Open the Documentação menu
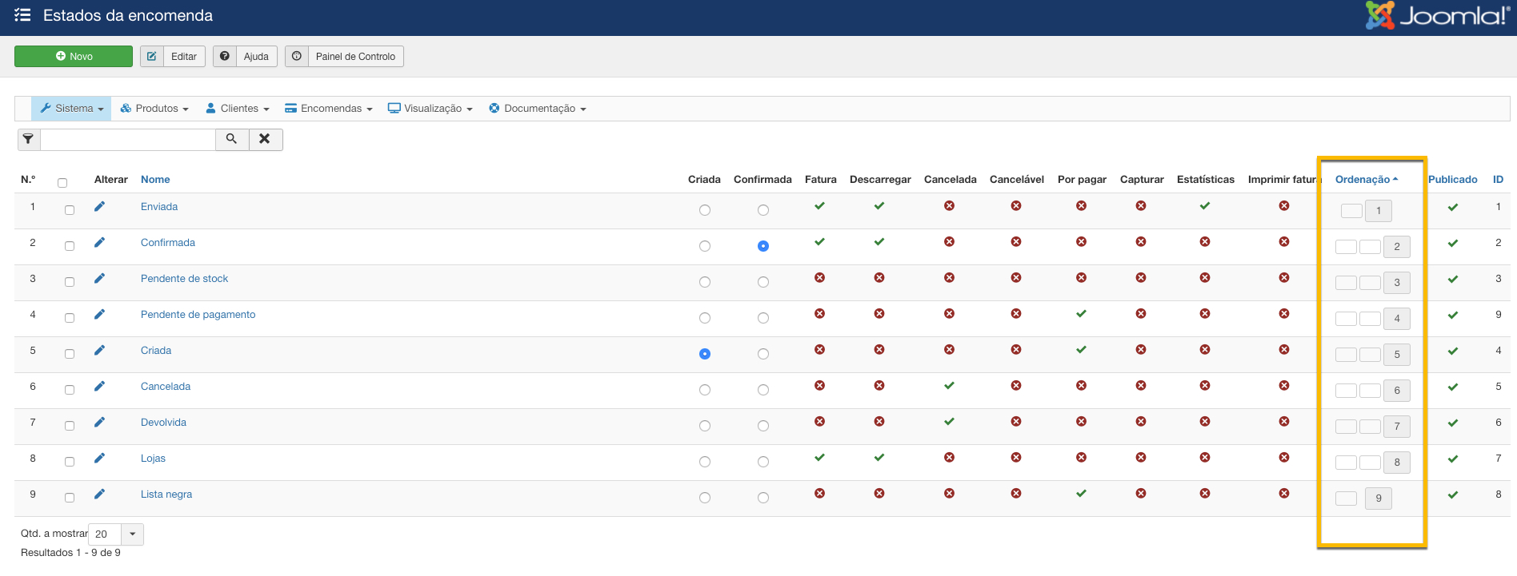Image resolution: width=1517 pixels, height=576 pixels. (538, 109)
